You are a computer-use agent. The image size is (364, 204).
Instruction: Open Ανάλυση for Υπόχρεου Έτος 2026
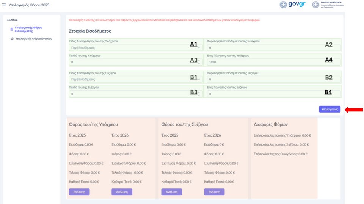coord(122,192)
